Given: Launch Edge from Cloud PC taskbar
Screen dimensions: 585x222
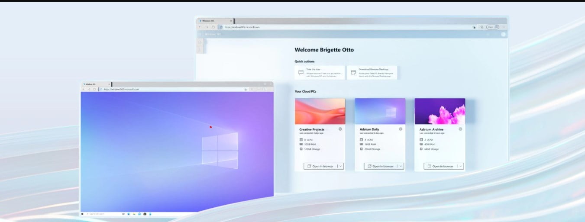Looking at the screenshot, I should tap(129, 214).
